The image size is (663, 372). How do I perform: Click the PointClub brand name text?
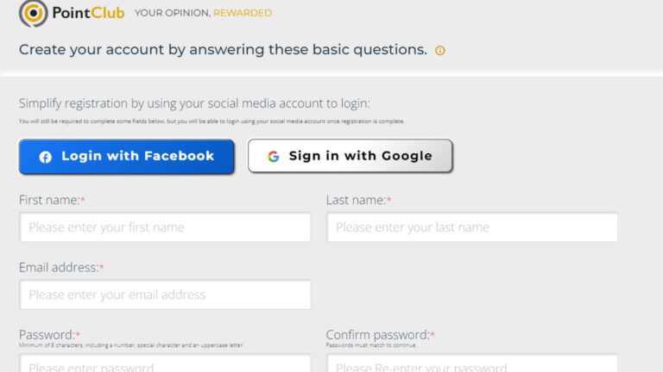click(88, 13)
